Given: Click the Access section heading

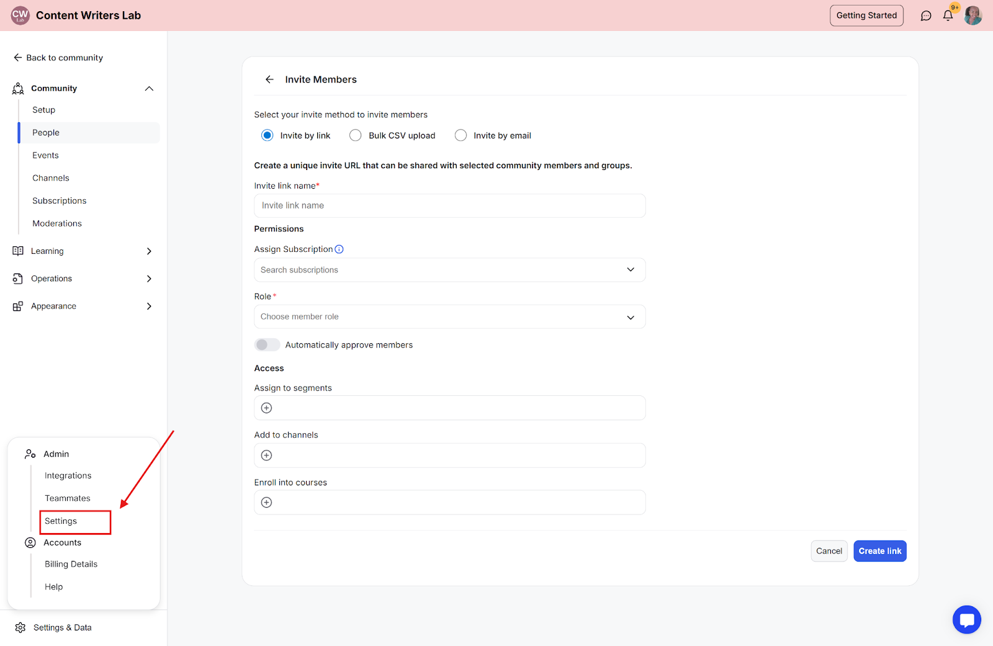Looking at the screenshot, I should pyautogui.click(x=269, y=369).
